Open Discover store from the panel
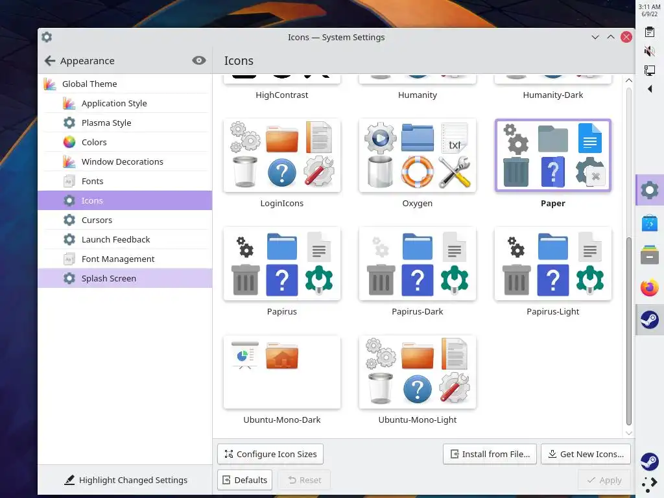The height and width of the screenshot is (498, 664). pos(650,223)
